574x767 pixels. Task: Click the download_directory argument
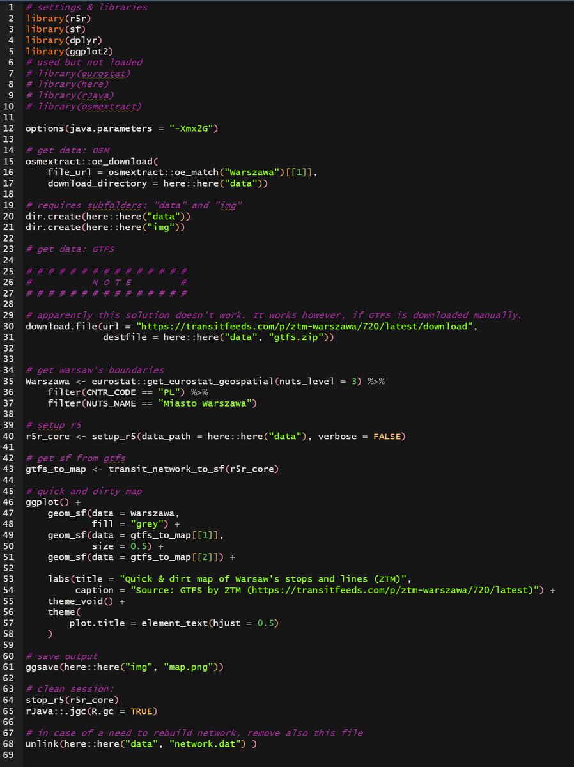[x=157, y=183]
